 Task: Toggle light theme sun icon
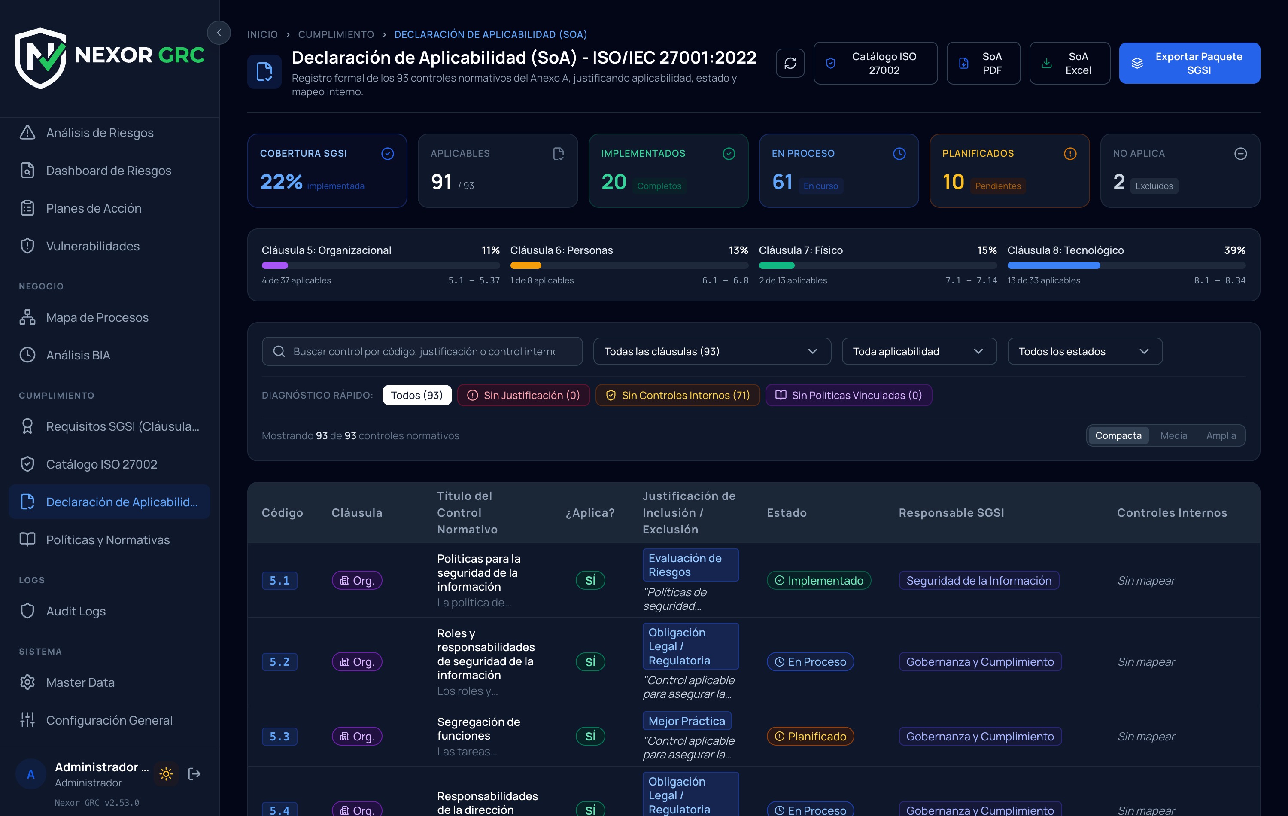click(x=166, y=774)
